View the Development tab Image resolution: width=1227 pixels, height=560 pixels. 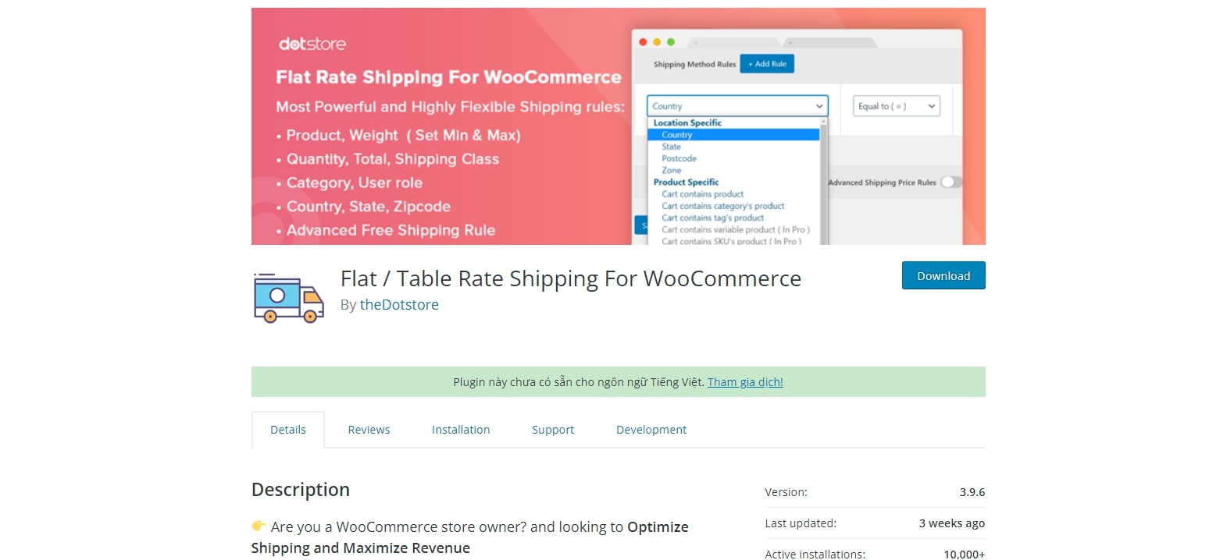pos(651,430)
